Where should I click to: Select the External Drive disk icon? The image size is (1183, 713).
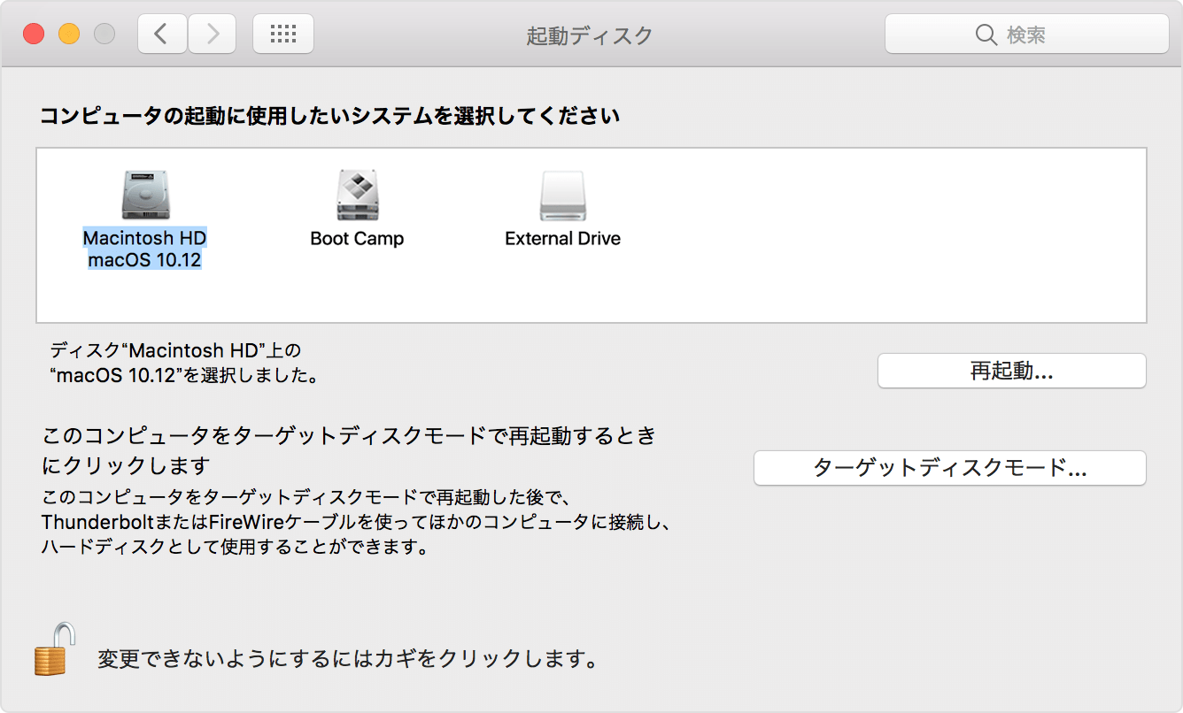point(562,195)
